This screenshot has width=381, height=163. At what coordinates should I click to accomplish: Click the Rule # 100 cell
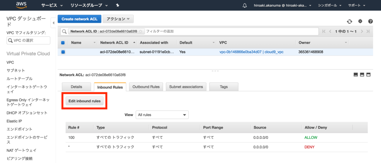pyautogui.click(x=71, y=137)
